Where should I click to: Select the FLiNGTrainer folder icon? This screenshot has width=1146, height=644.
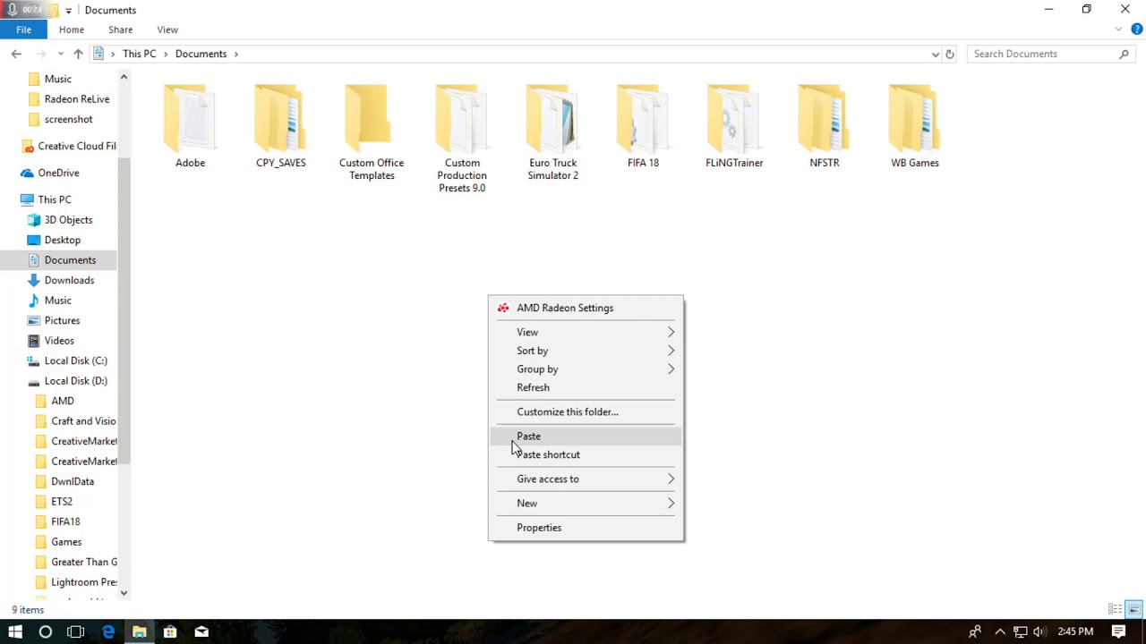[x=734, y=117]
